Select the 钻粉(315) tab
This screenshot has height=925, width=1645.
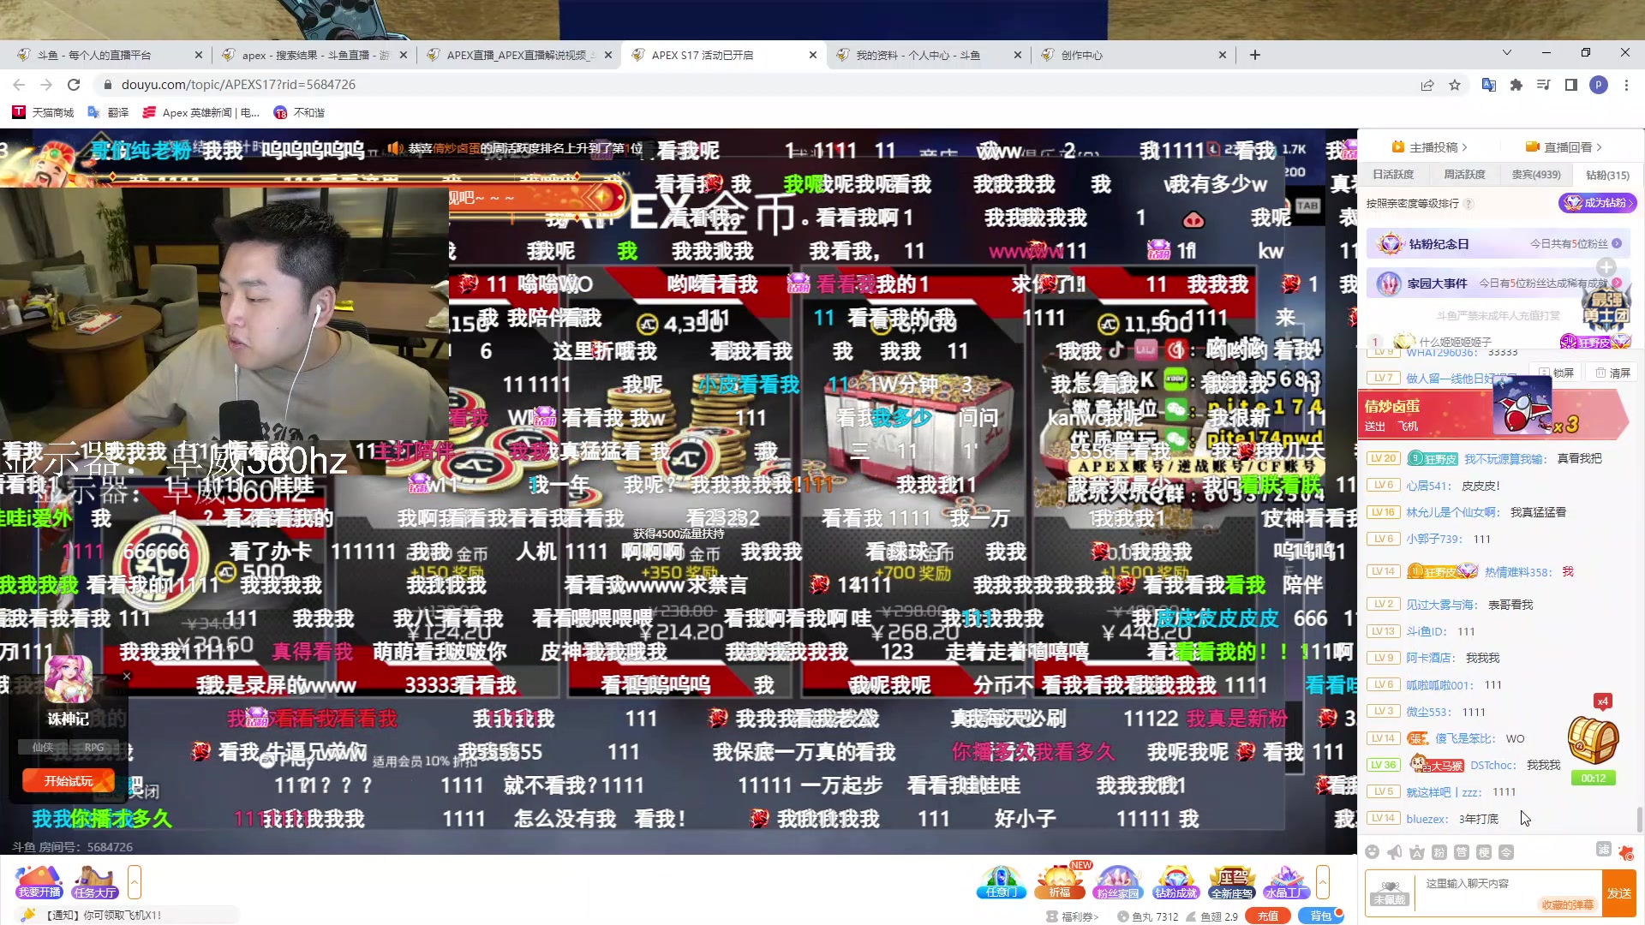[x=1608, y=175]
